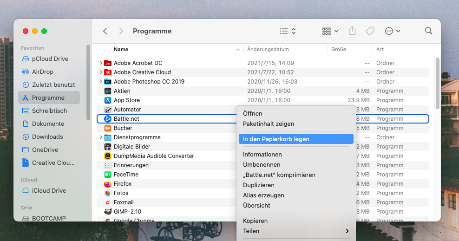The width and height of the screenshot is (459, 241).
Task: Choose Öffnen from context menu
Action: coord(296,113)
